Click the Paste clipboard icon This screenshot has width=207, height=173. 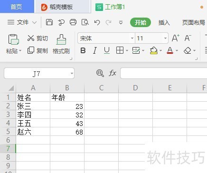click(x=13, y=39)
